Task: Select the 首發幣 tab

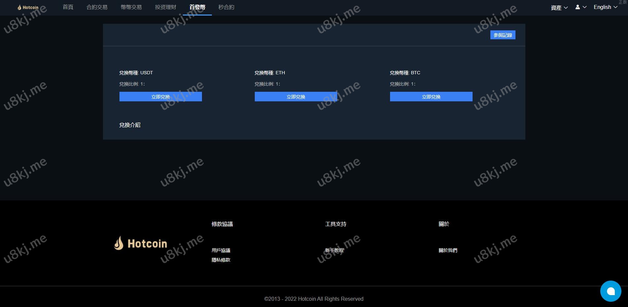Action: [x=197, y=7]
